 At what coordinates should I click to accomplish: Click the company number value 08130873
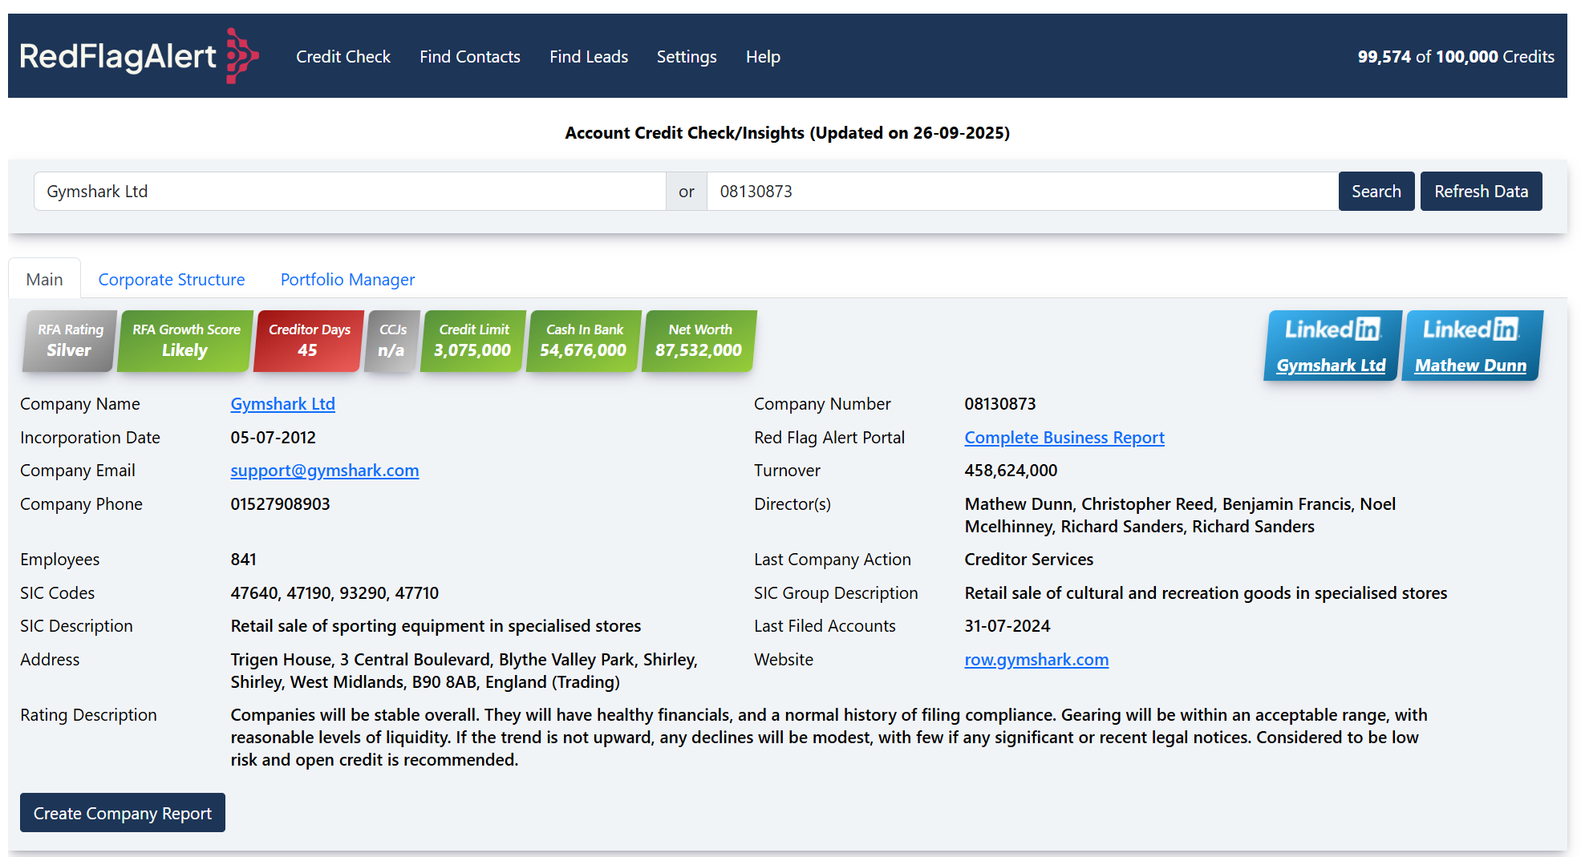click(1000, 404)
